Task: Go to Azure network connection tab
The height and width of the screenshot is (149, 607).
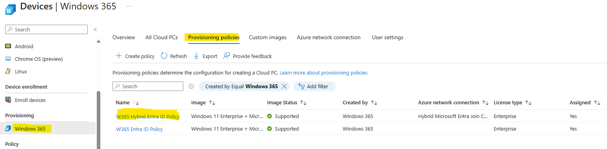Action: tap(328, 37)
